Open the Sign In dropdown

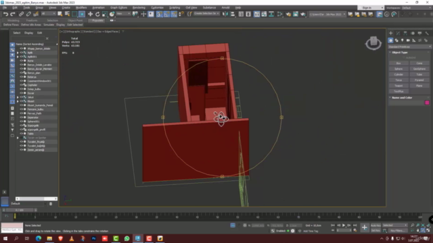coord(371,7)
